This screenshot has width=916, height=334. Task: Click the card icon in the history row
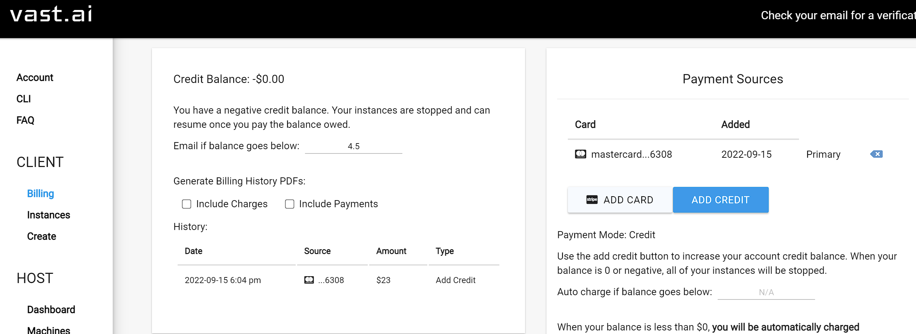309,280
